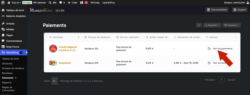
Task: Select pagination page 1
Action: [x=221, y=80]
